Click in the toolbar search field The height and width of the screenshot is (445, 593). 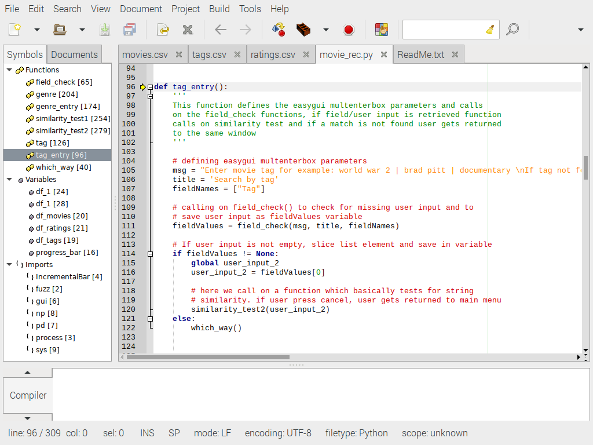tap(446, 29)
